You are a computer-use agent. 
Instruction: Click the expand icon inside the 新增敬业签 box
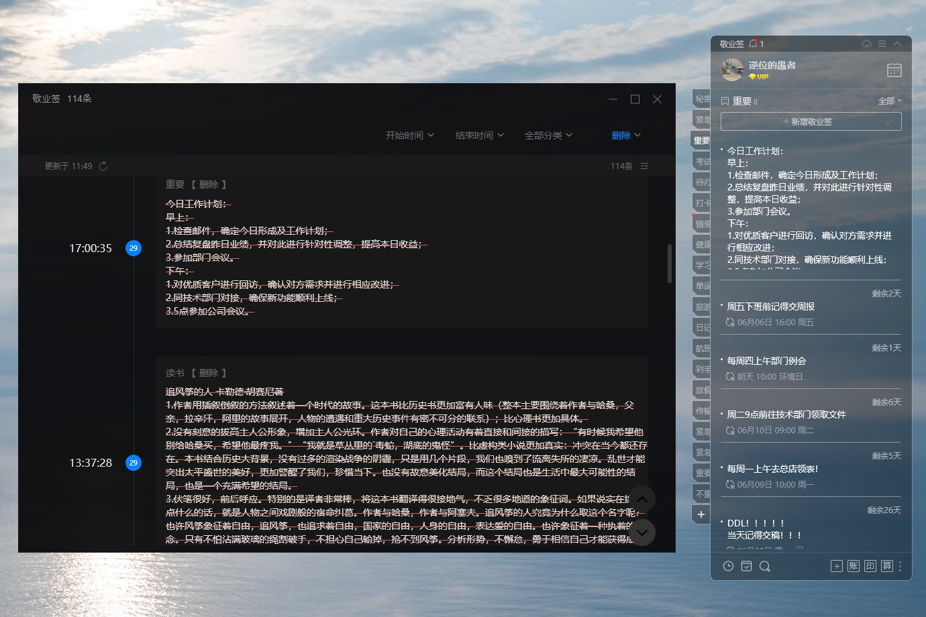(889, 121)
